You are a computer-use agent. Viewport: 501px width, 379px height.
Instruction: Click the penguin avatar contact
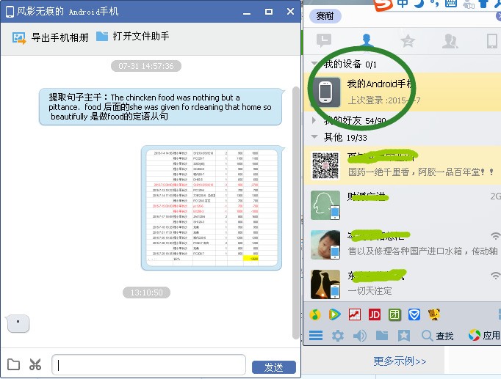pyautogui.click(x=325, y=284)
